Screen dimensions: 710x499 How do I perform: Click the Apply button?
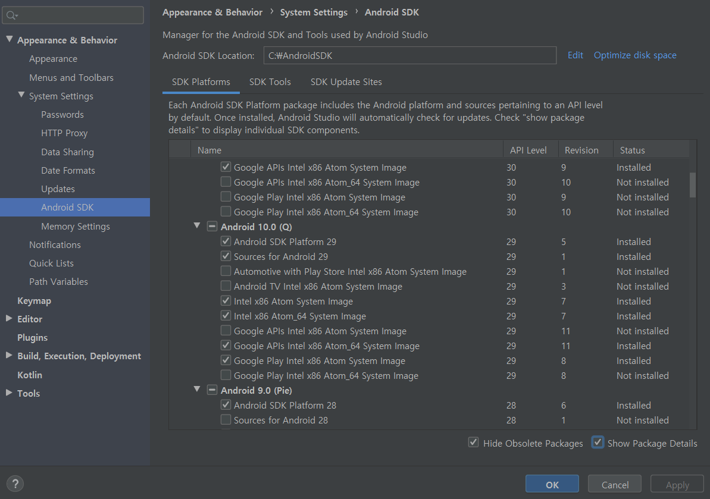point(677,485)
